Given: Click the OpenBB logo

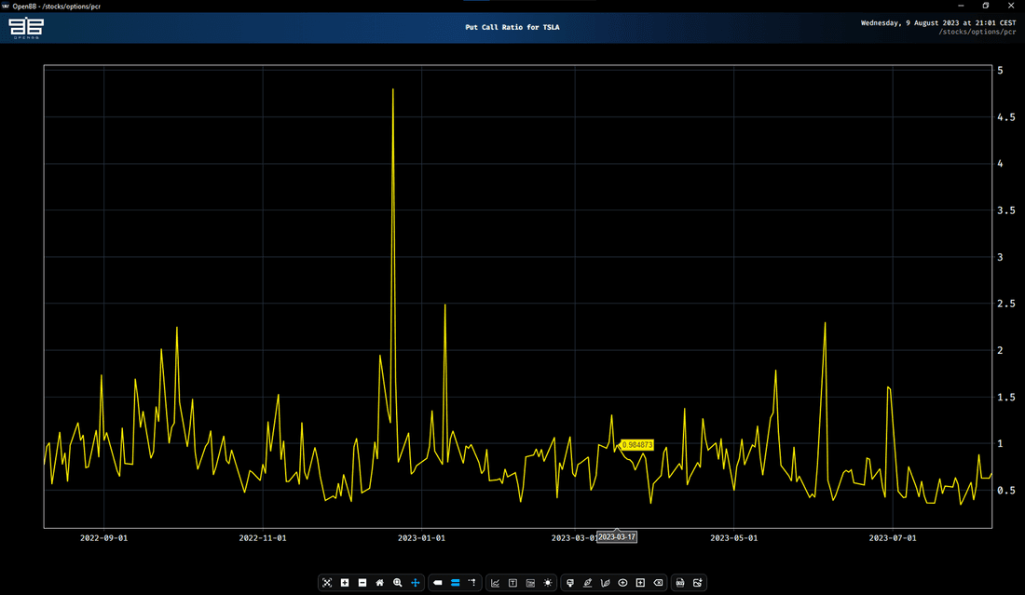Looking at the screenshot, I should click(26, 28).
